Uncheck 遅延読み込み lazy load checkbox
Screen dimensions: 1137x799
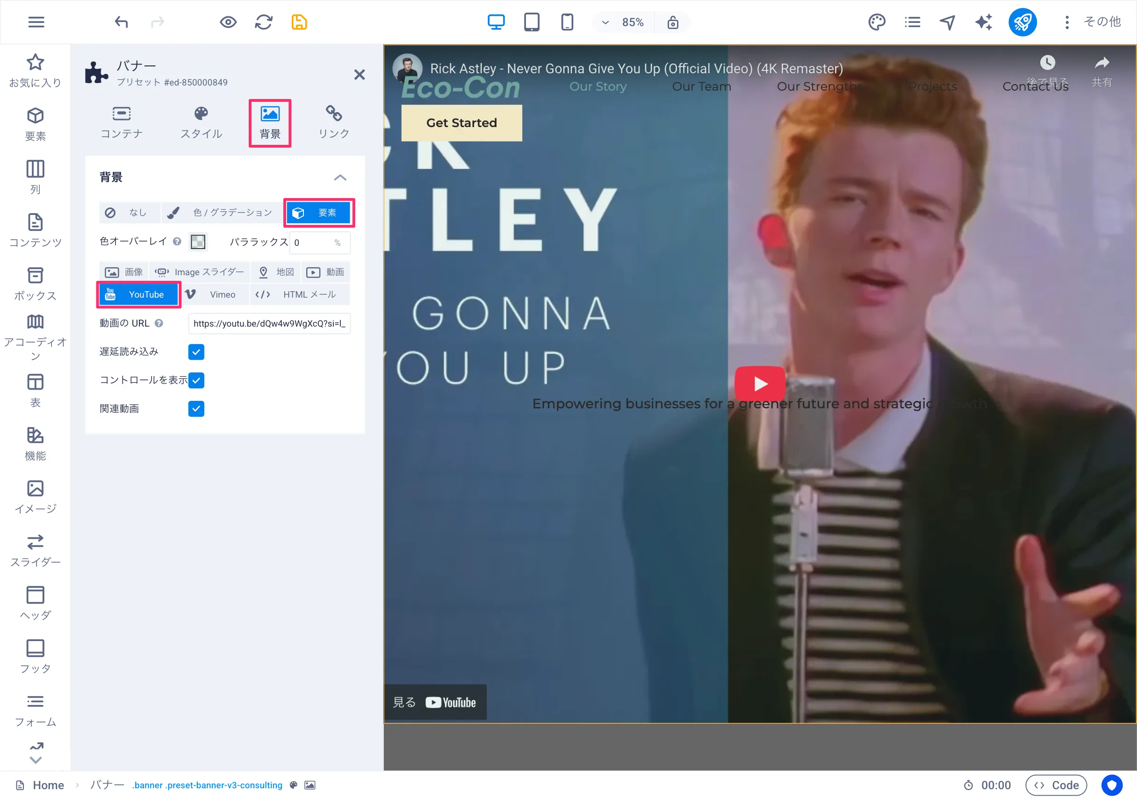click(x=196, y=352)
